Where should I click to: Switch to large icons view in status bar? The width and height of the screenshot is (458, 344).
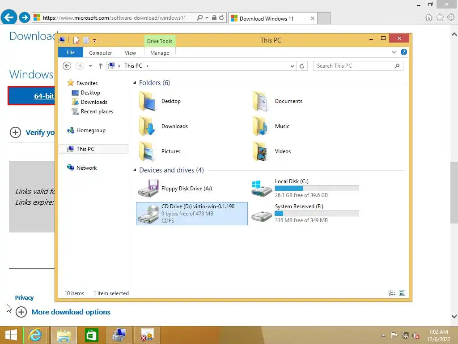click(x=402, y=293)
